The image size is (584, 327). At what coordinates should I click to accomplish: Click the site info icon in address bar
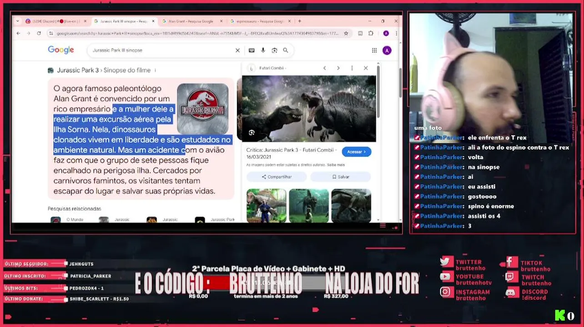(x=51, y=33)
